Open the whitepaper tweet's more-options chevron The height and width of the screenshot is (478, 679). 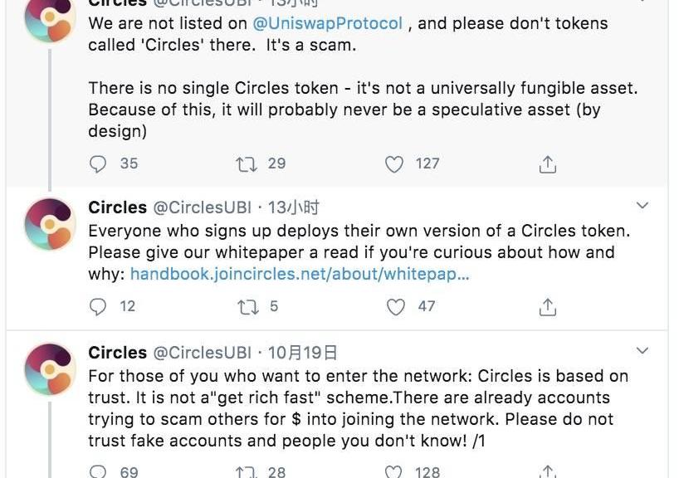(x=642, y=205)
